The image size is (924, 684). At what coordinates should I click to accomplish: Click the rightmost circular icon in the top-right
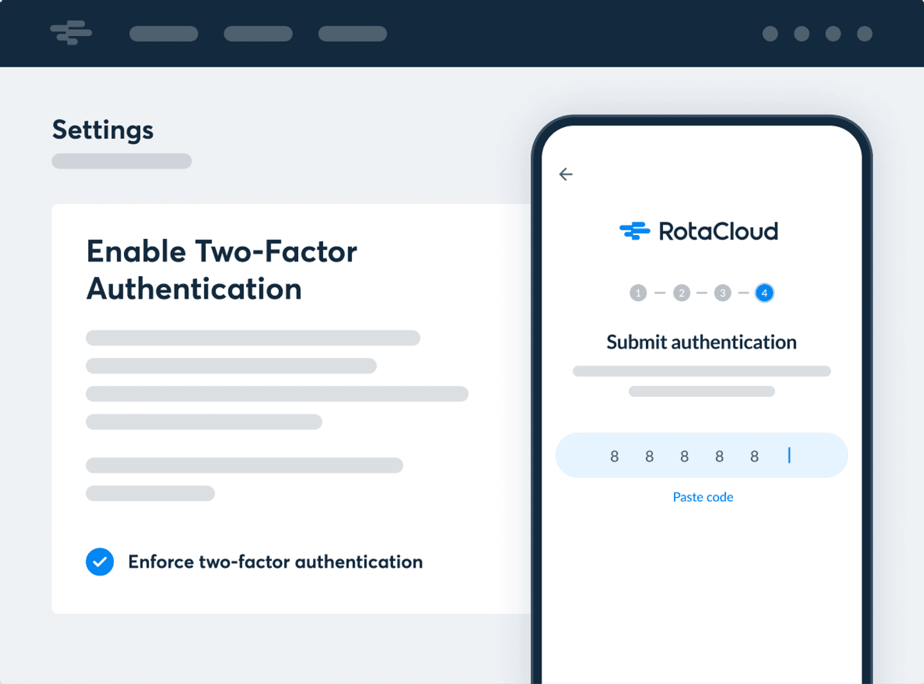coord(863,34)
